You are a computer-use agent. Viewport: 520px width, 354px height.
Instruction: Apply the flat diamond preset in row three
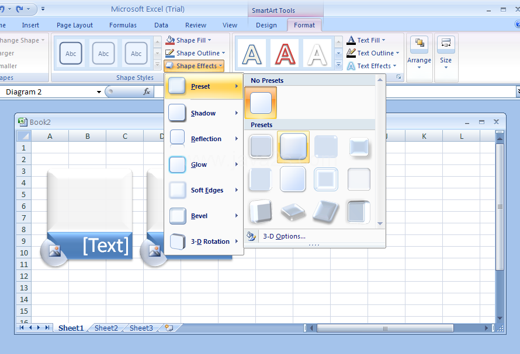pos(293,212)
